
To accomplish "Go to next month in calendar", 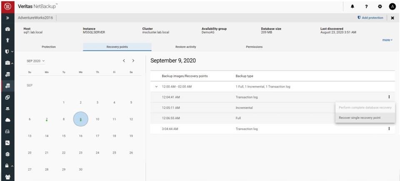I will click(x=133, y=61).
